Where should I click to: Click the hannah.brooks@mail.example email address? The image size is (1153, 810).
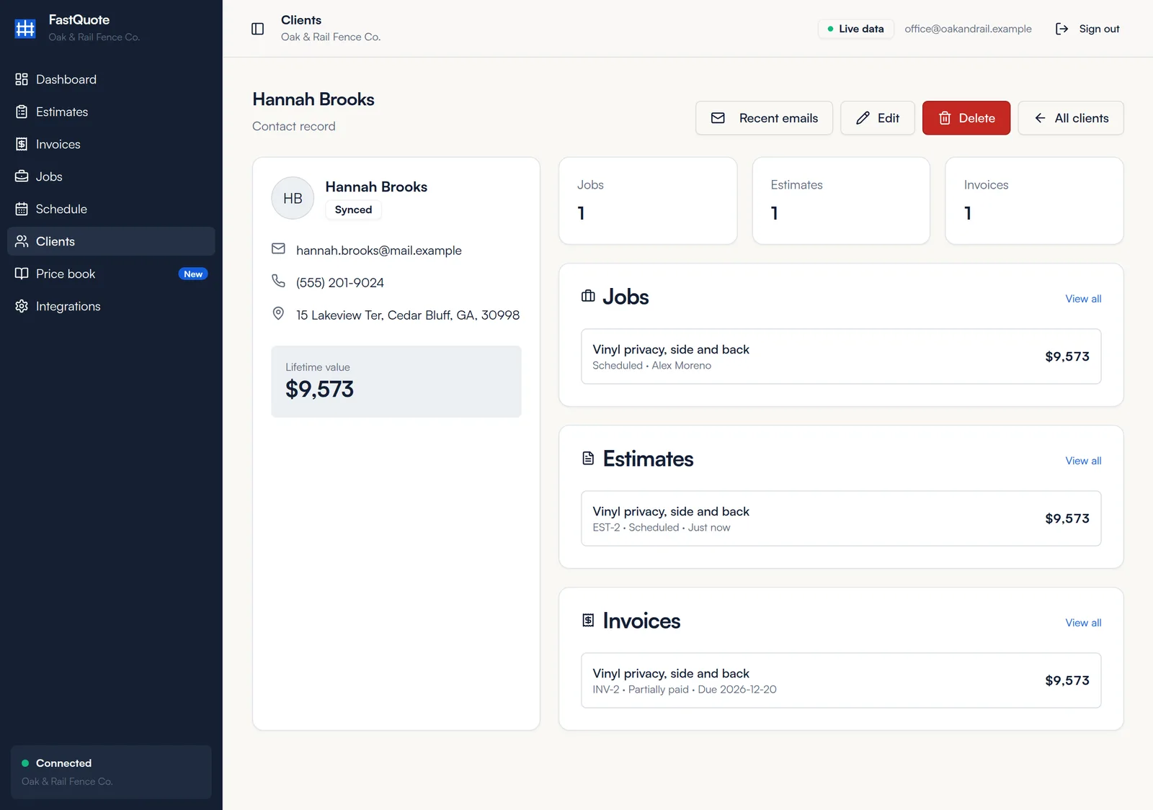[379, 251]
